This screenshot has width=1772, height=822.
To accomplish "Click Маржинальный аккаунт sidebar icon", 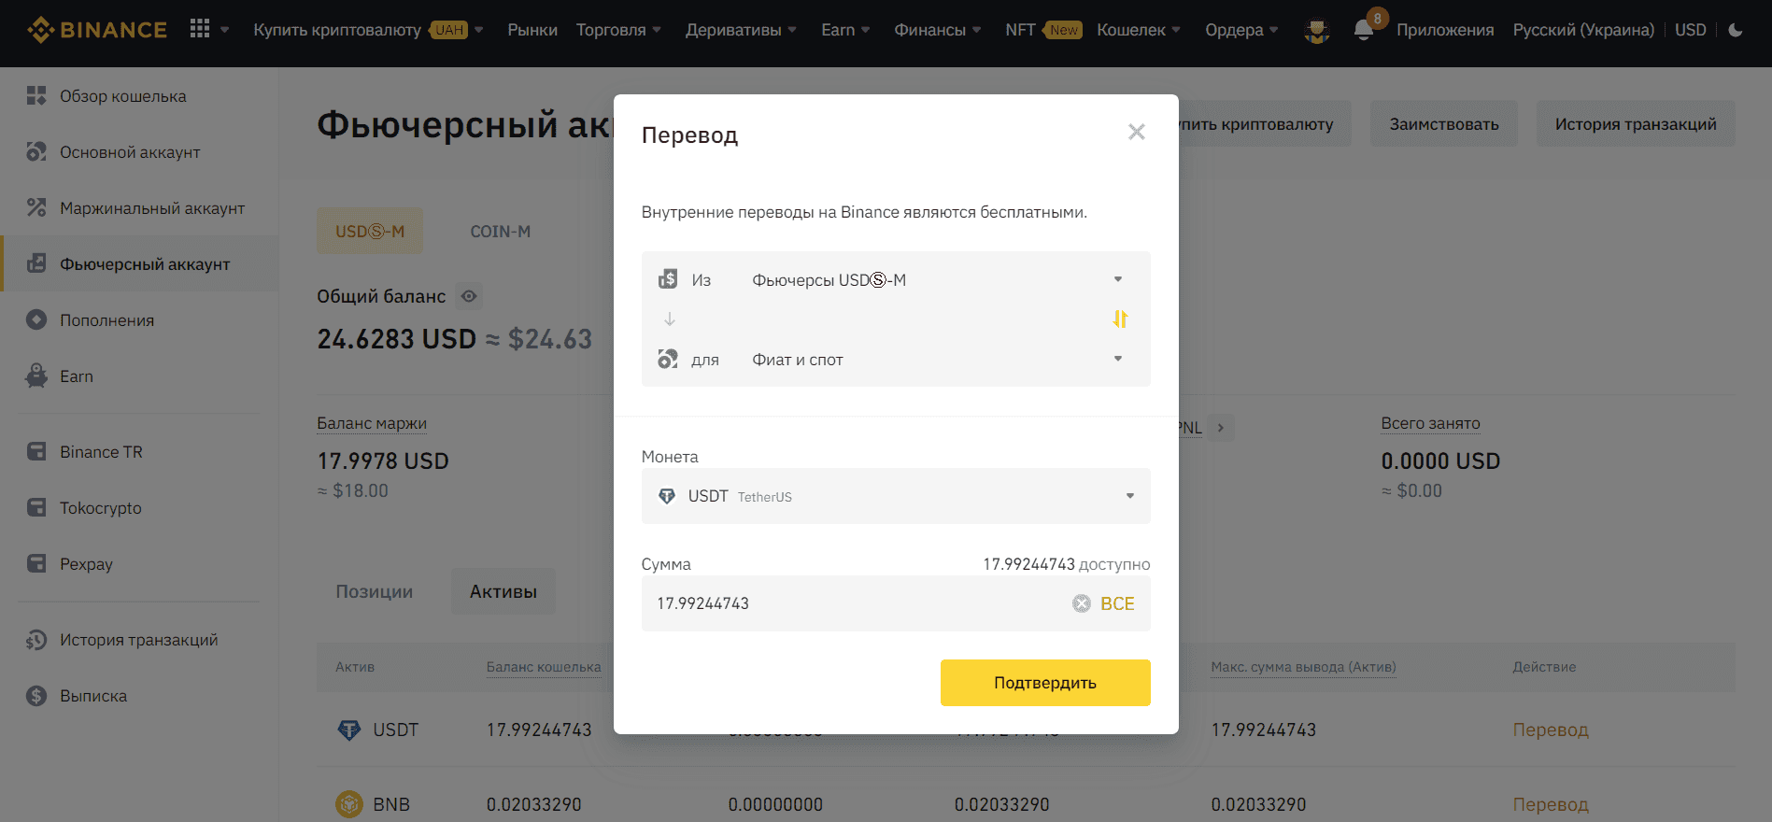I will tap(36, 207).
